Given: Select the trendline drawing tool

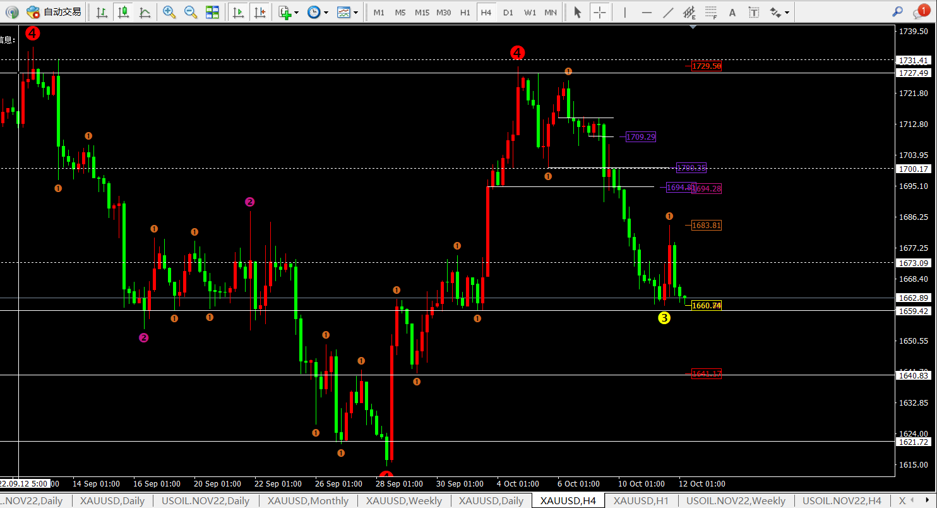Looking at the screenshot, I should [x=669, y=12].
